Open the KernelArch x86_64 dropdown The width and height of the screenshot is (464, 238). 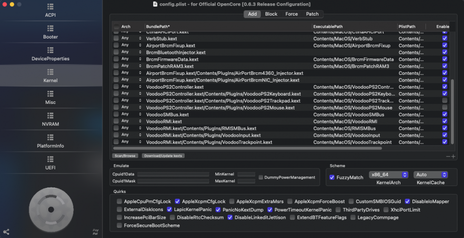[388, 174]
